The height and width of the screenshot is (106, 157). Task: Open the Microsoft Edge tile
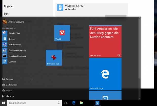[x=105, y=74]
